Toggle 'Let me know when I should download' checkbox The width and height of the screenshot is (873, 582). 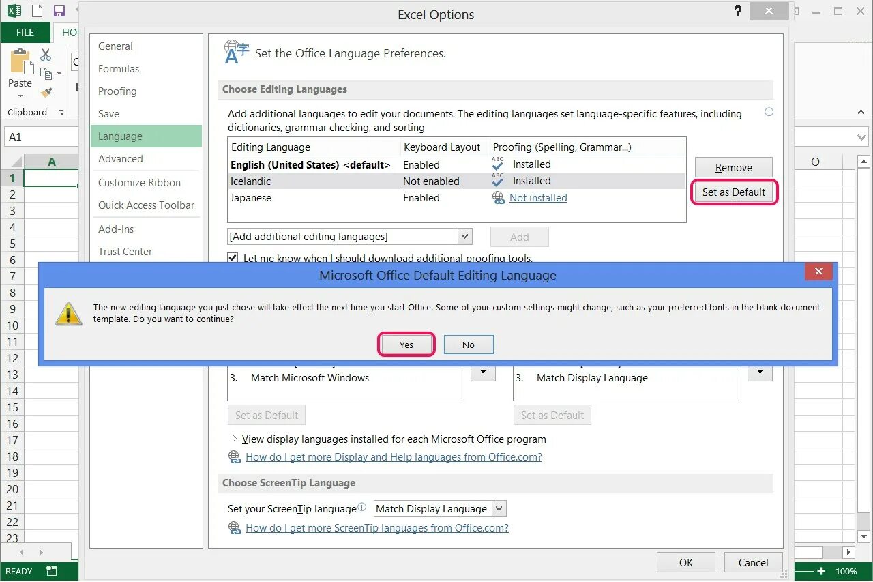(233, 258)
